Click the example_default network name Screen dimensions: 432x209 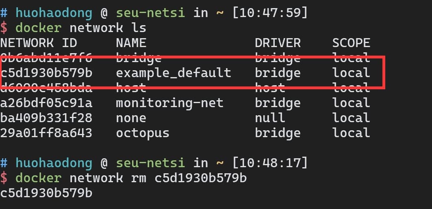pyautogui.click(x=173, y=73)
